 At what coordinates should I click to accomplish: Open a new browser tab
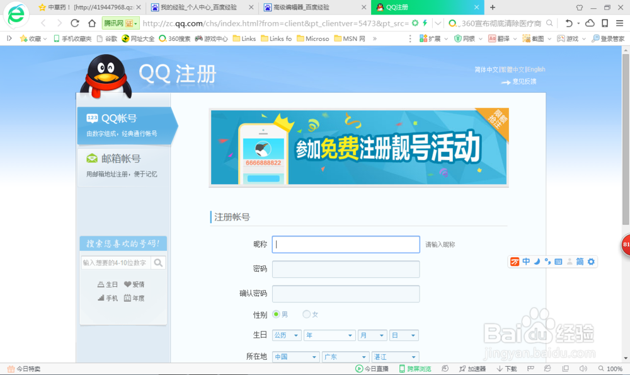coord(493,7)
